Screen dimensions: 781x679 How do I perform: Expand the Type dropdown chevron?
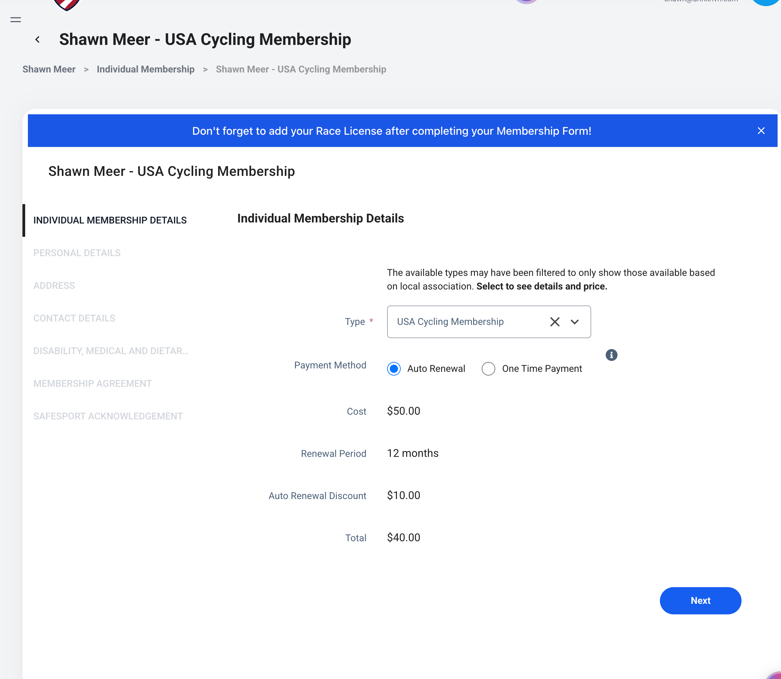[575, 322]
